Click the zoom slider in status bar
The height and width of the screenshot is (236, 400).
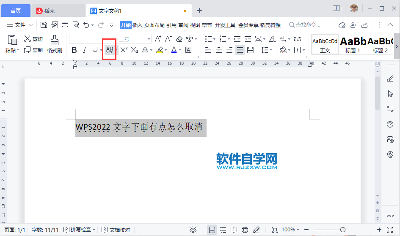(x=343, y=230)
